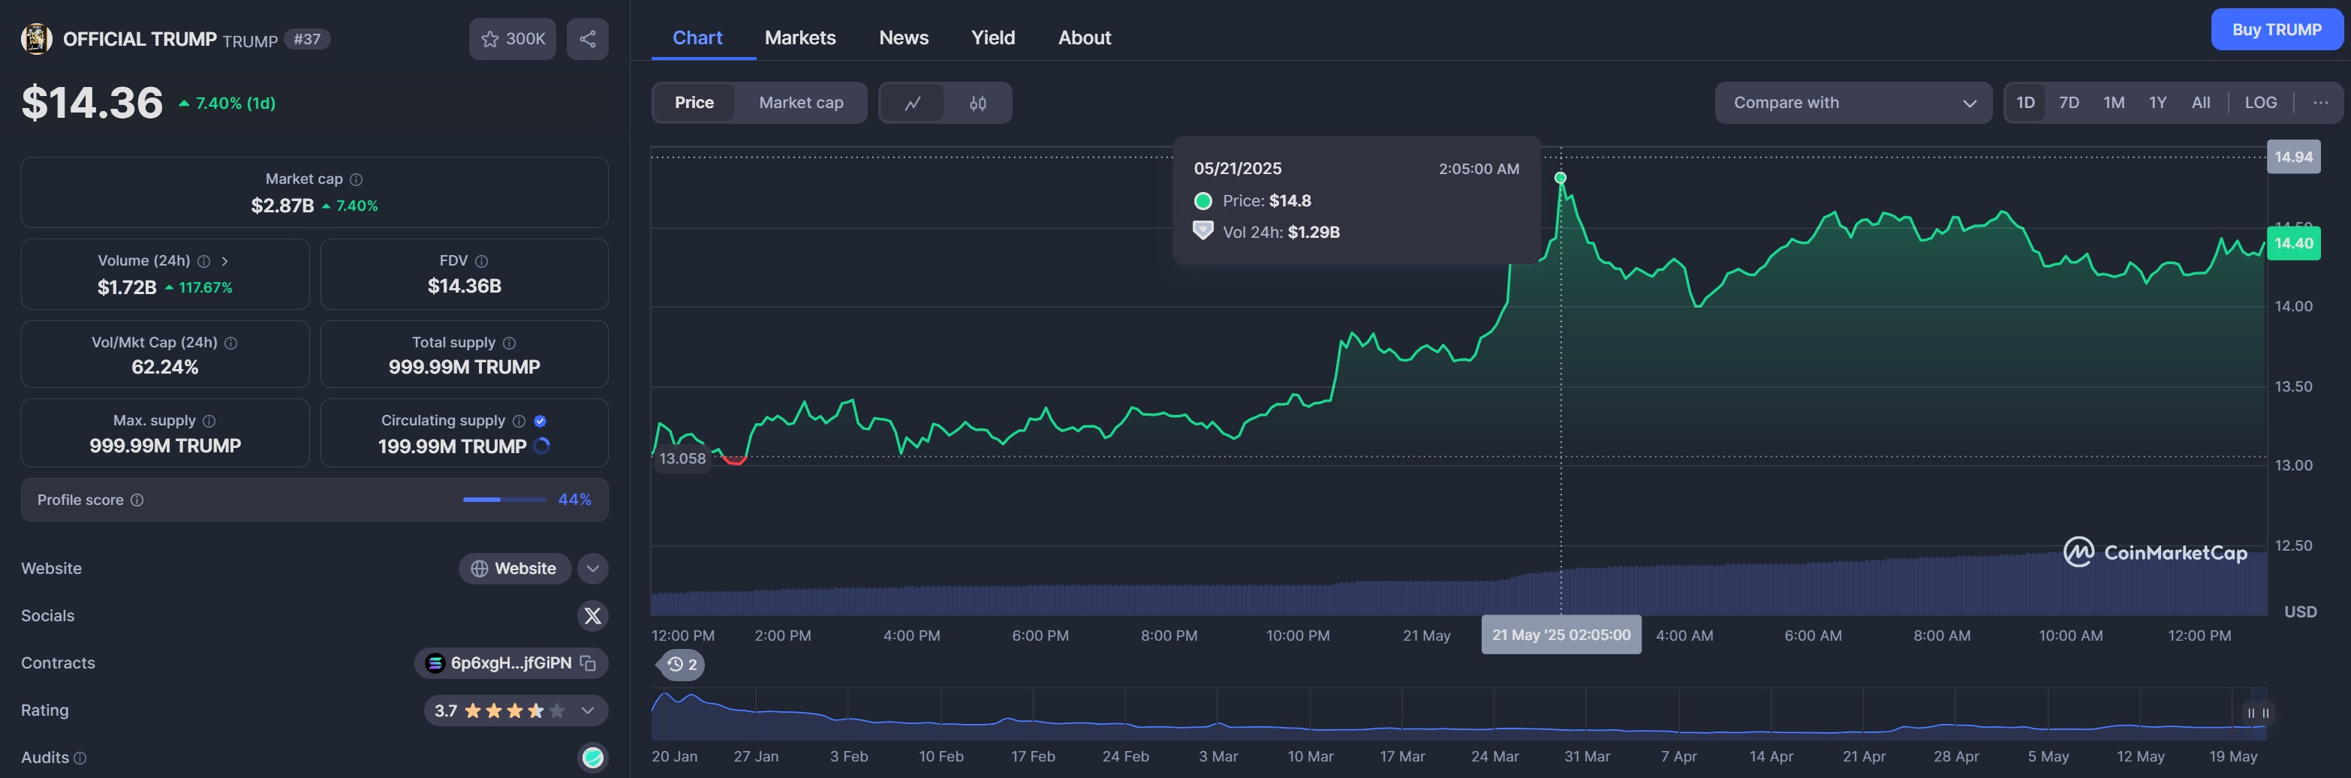Screen dimensions: 2351x778
Task: Open Market cap info tooltip icon
Action: click(x=356, y=179)
